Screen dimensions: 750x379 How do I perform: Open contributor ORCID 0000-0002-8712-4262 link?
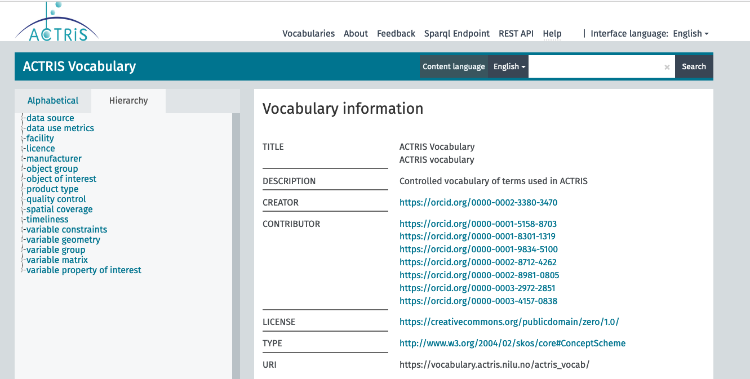tap(478, 262)
